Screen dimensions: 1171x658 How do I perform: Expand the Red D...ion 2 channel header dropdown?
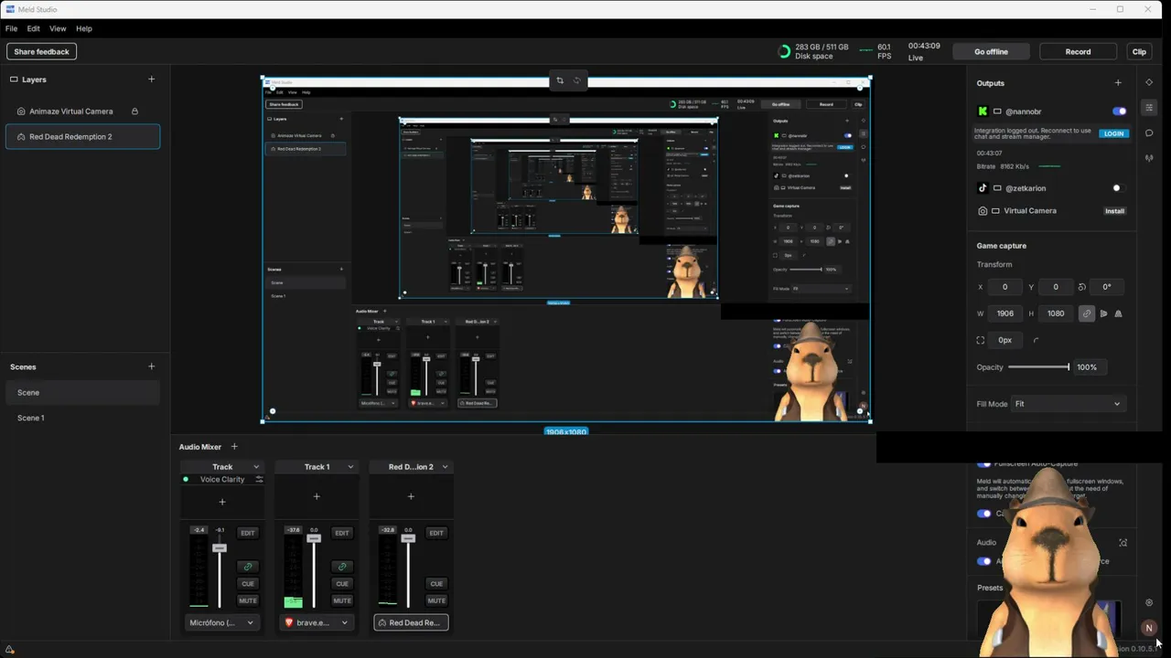pos(445,467)
